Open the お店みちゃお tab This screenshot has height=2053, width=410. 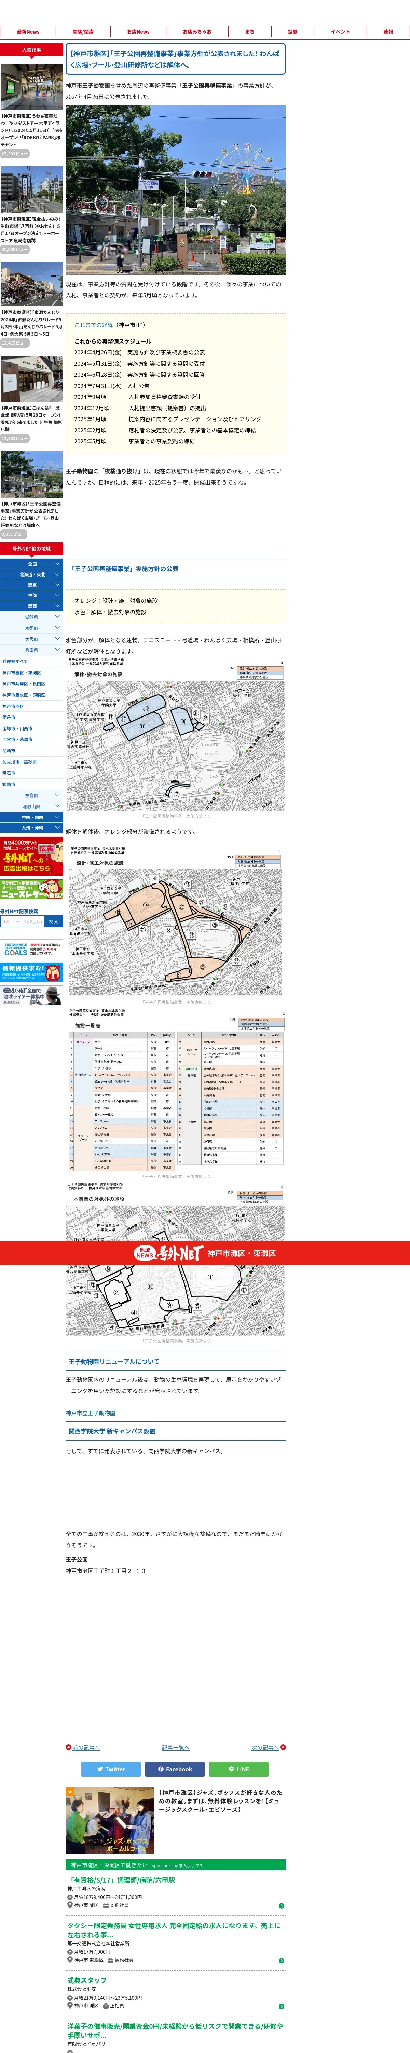point(197,32)
